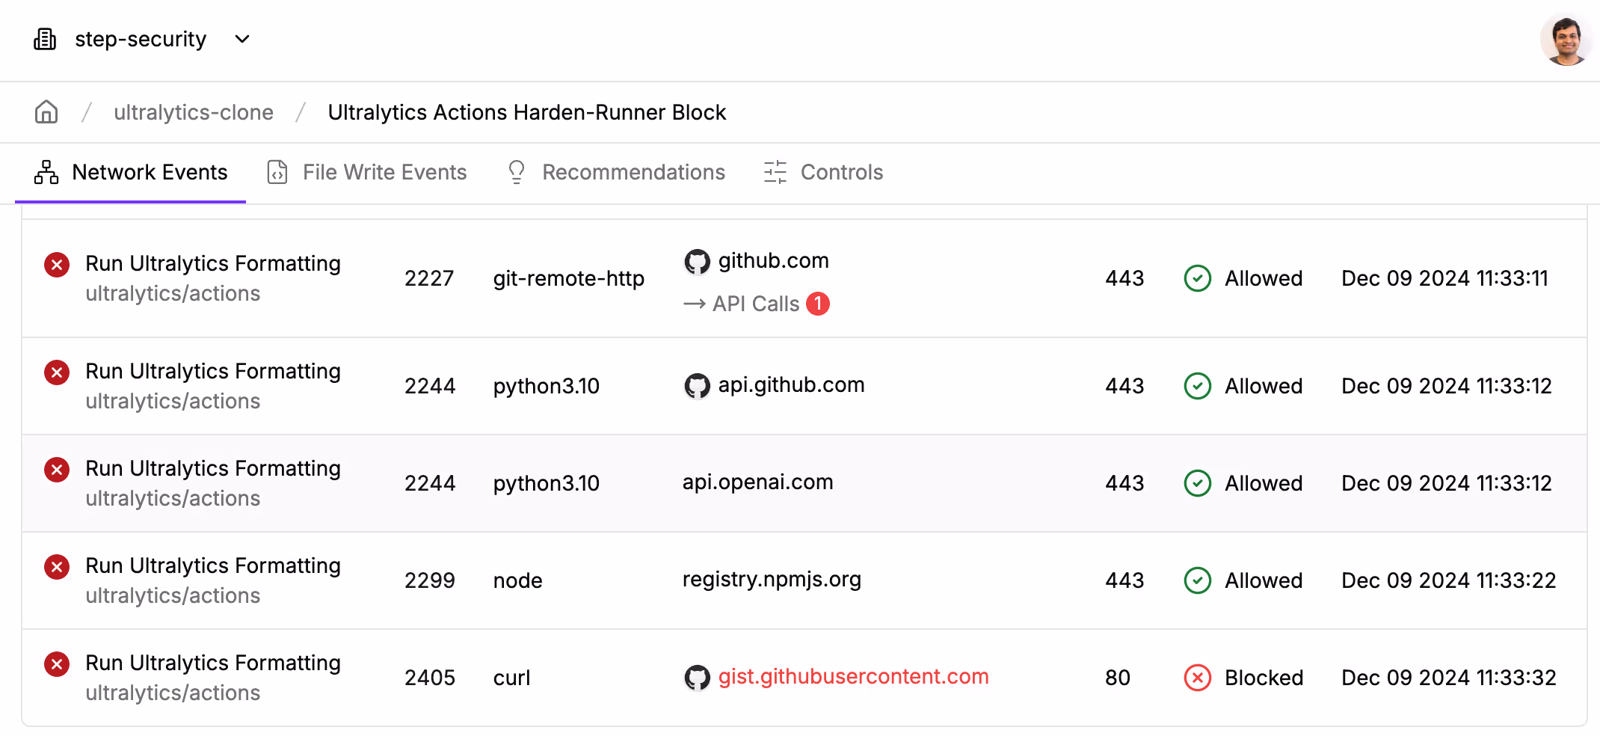Click the timestamp Dec 09 2024 11:33:32
1600x736 pixels.
[1448, 678]
